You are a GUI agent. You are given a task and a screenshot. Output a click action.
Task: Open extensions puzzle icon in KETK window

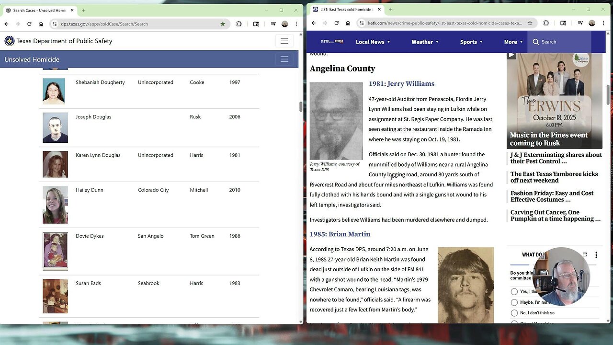click(546, 23)
